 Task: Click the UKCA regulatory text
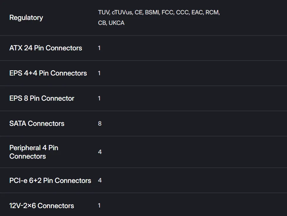click(x=117, y=23)
